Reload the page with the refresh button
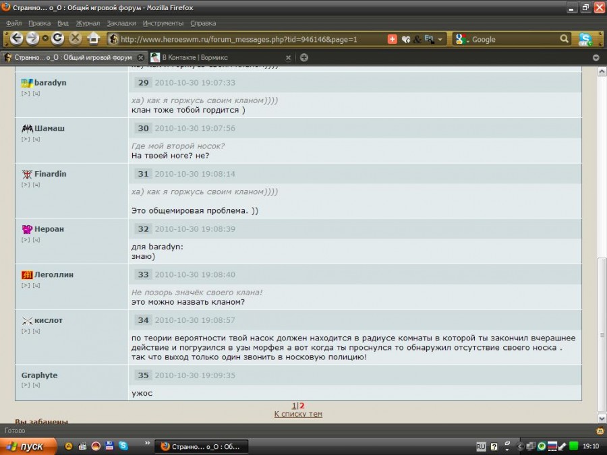 tap(58, 38)
